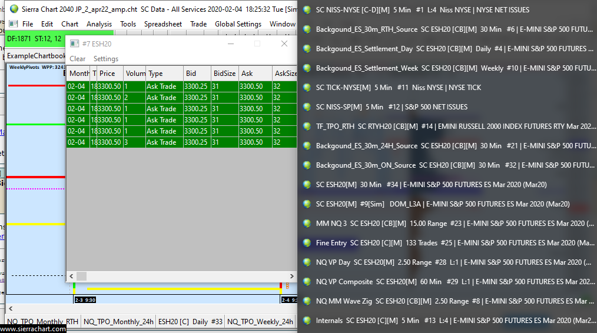This screenshot has width=597, height=333.
Task: Click the Volume column header
Action: pos(135,74)
